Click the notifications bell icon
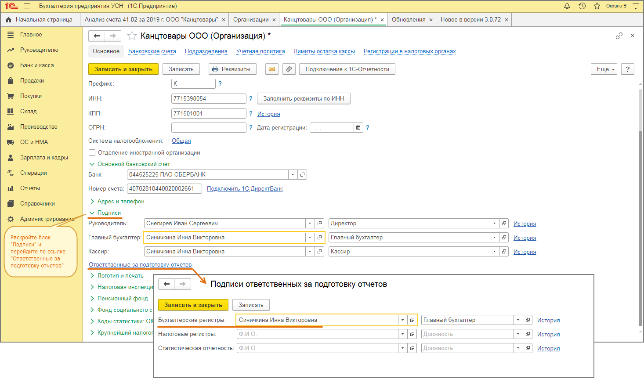 click(x=567, y=6)
